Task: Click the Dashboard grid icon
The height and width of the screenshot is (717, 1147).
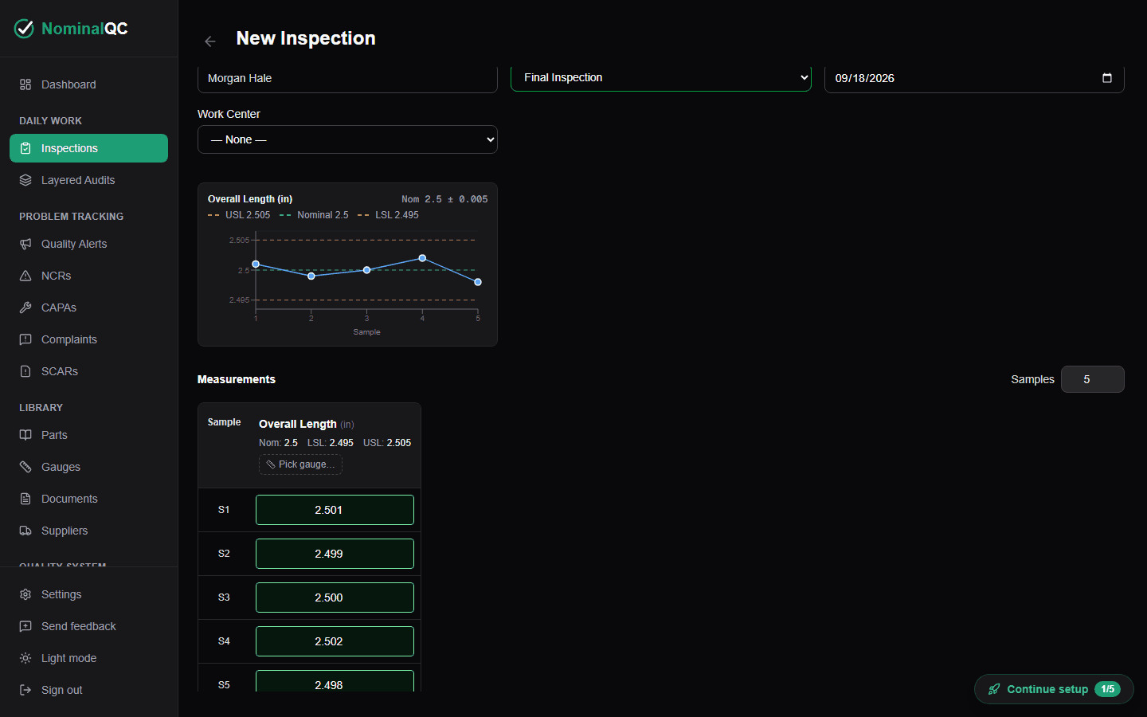Action: [x=25, y=84]
